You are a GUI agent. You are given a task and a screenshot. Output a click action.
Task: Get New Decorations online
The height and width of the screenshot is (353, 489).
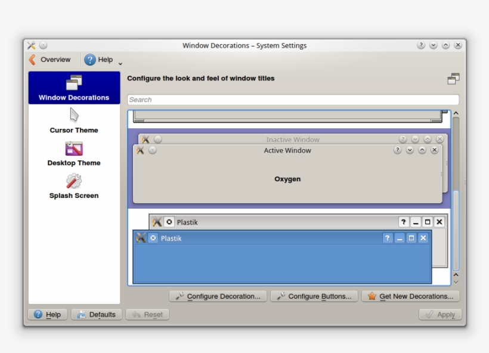(x=410, y=295)
